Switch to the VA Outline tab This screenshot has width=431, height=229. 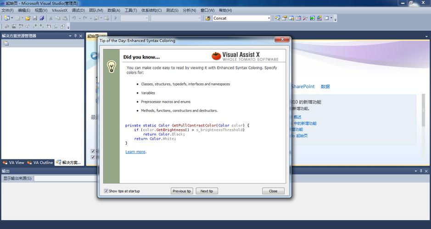(40, 163)
